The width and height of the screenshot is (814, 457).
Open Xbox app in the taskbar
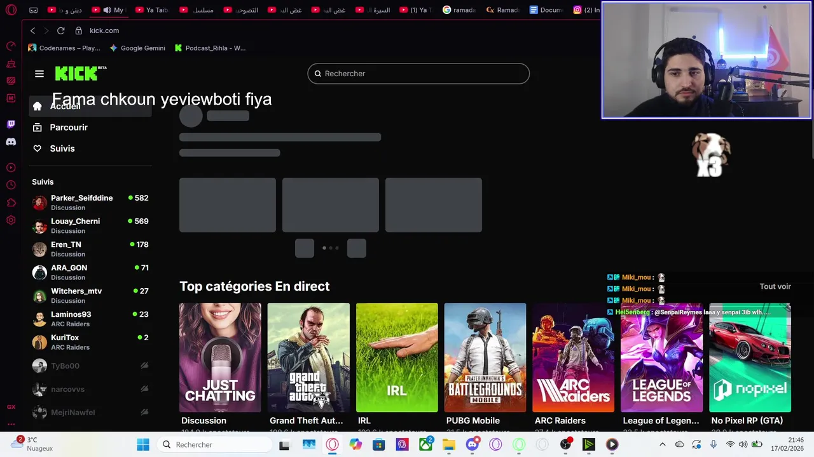tap(425, 444)
